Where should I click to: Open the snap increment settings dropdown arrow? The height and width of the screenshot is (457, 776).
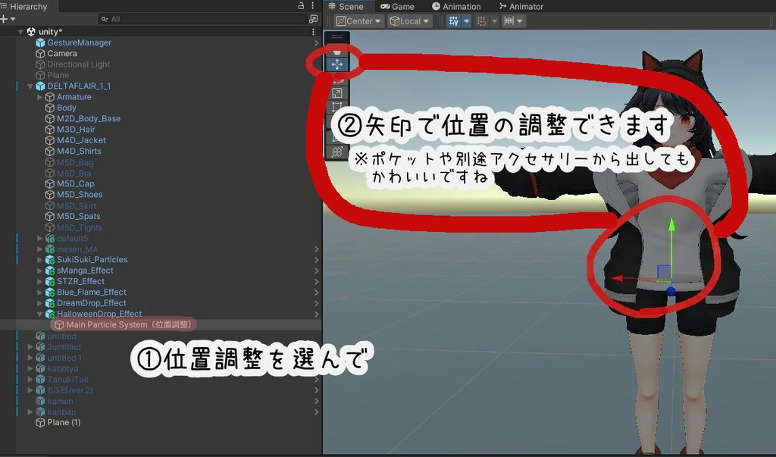point(520,20)
